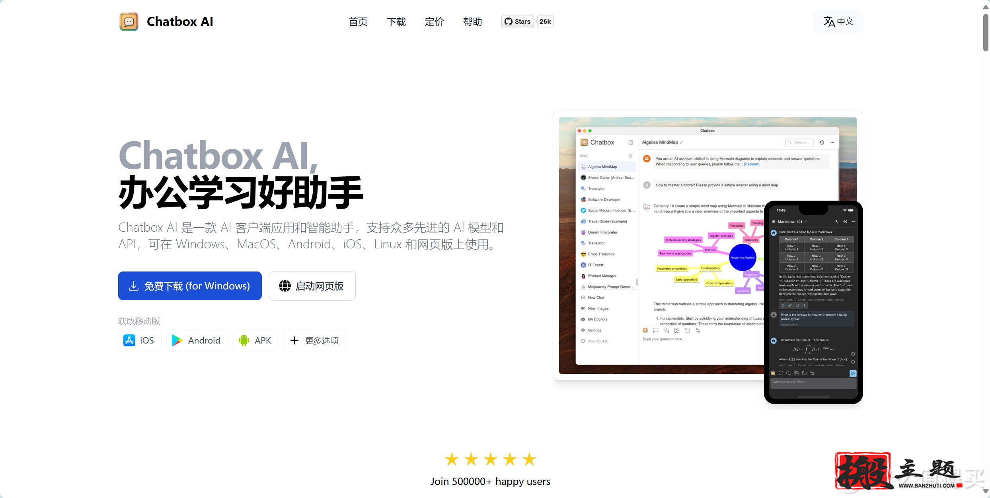Expand the AI system prompt via [Expand]
Image resolution: width=990 pixels, height=498 pixels.
click(751, 164)
